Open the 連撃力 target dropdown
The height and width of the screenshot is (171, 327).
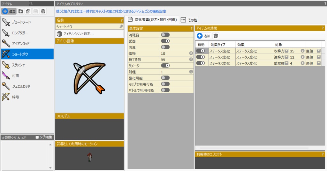pyautogui.click(x=286, y=57)
